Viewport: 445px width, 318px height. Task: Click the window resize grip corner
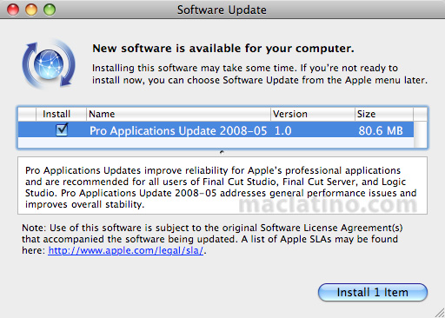pos(440,313)
